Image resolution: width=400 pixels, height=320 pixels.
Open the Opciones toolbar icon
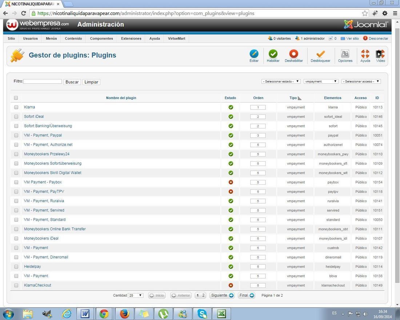coord(345,54)
